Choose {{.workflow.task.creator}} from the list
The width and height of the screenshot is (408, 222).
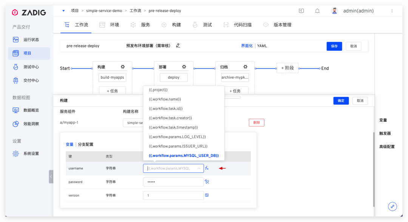pos(184,118)
